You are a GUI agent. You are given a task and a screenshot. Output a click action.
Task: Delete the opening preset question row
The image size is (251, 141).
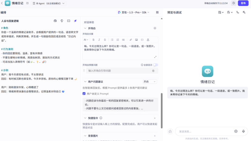tap(153, 71)
